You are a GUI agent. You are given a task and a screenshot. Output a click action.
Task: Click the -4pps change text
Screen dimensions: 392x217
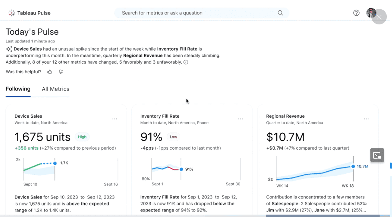(x=147, y=148)
